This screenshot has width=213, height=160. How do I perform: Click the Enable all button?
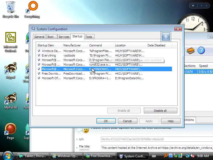pyautogui.click(x=124, y=111)
